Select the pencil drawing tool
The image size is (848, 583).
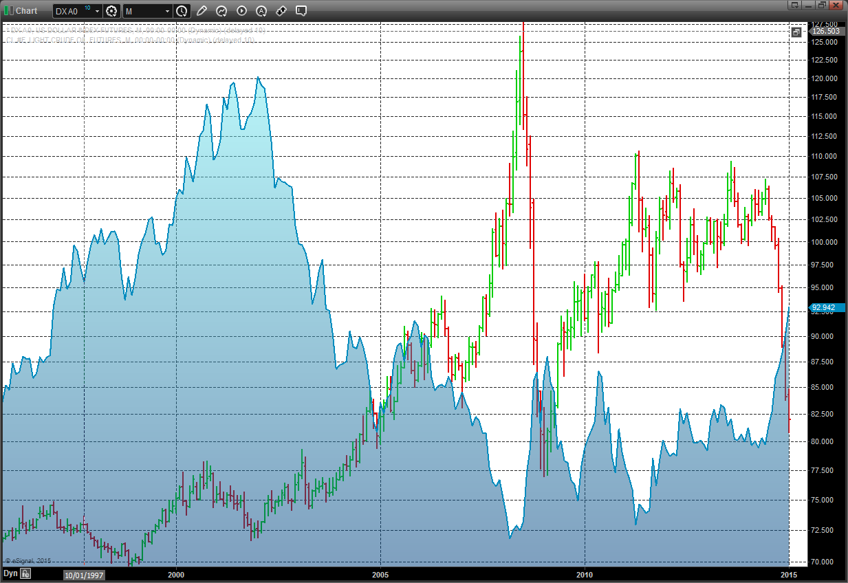pos(202,11)
